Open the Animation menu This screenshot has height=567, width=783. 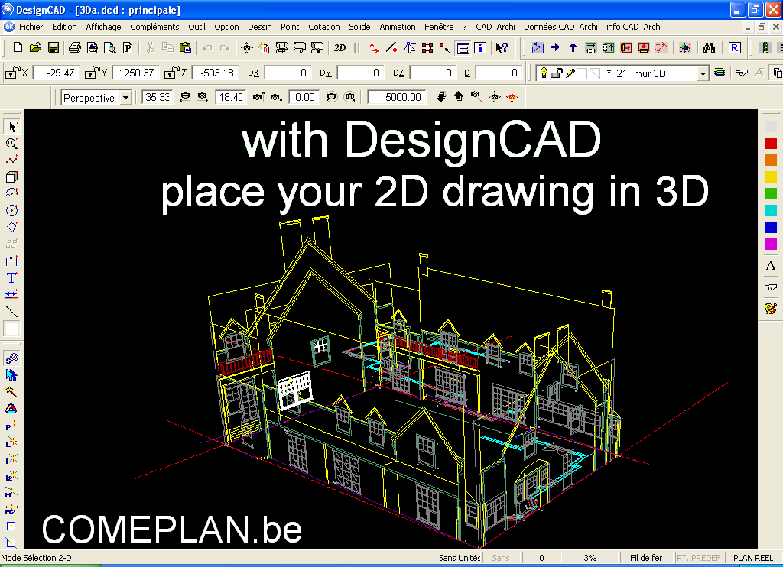(397, 27)
